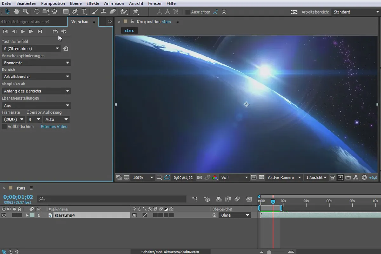Open the graph editor button
This screenshot has height=254, width=381.
tap(249, 199)
